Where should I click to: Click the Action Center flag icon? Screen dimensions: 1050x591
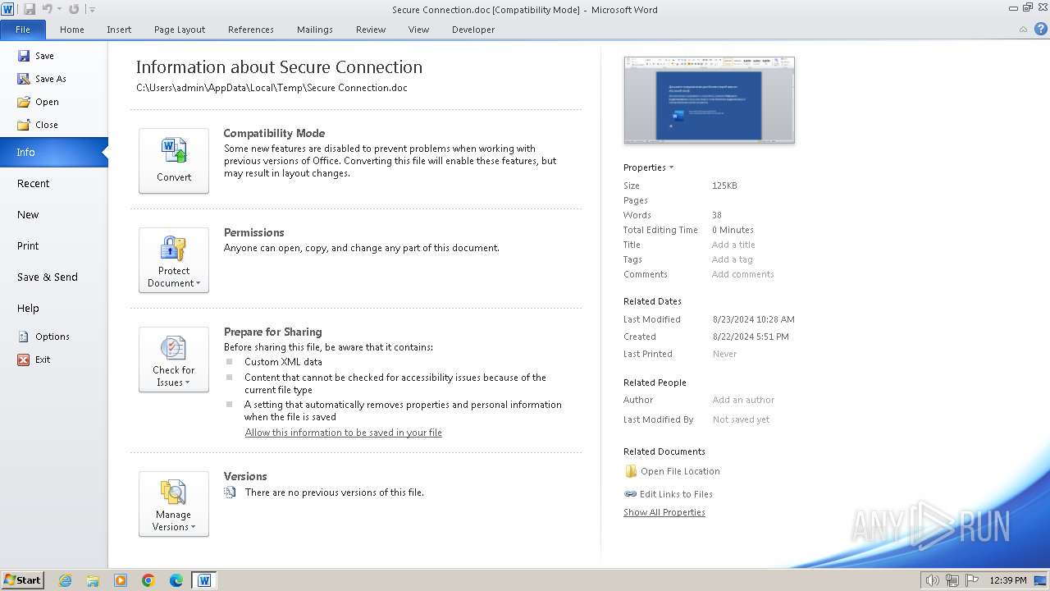click(x=972, y=580)
